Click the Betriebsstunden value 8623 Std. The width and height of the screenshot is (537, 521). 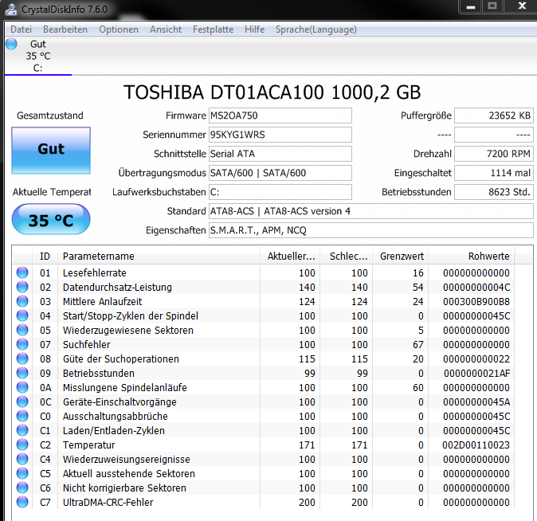(x=493, y=192)
